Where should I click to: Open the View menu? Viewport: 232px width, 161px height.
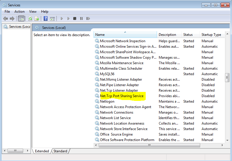(33, 12)
